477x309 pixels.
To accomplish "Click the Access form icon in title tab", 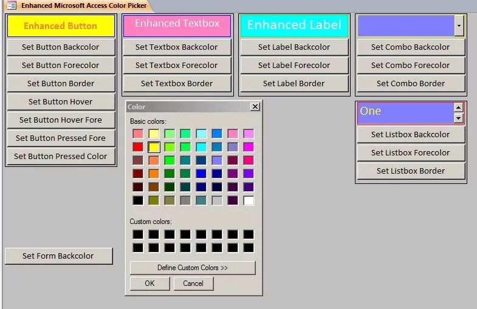I will click(x=12, y=5).
